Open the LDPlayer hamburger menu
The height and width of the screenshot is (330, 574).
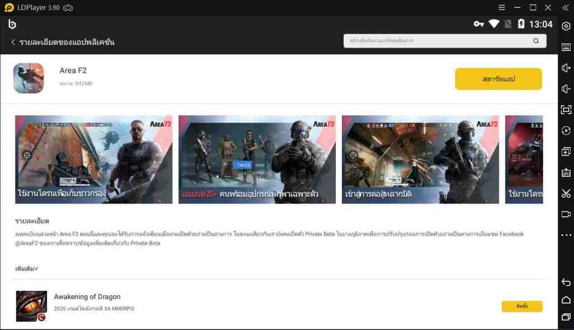pos(502,7)
